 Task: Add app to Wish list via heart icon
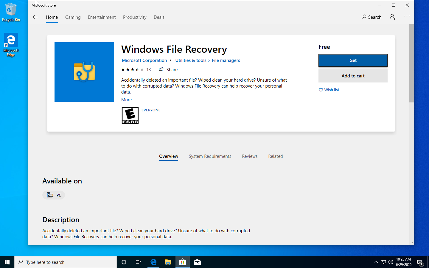tap(321, 90)
